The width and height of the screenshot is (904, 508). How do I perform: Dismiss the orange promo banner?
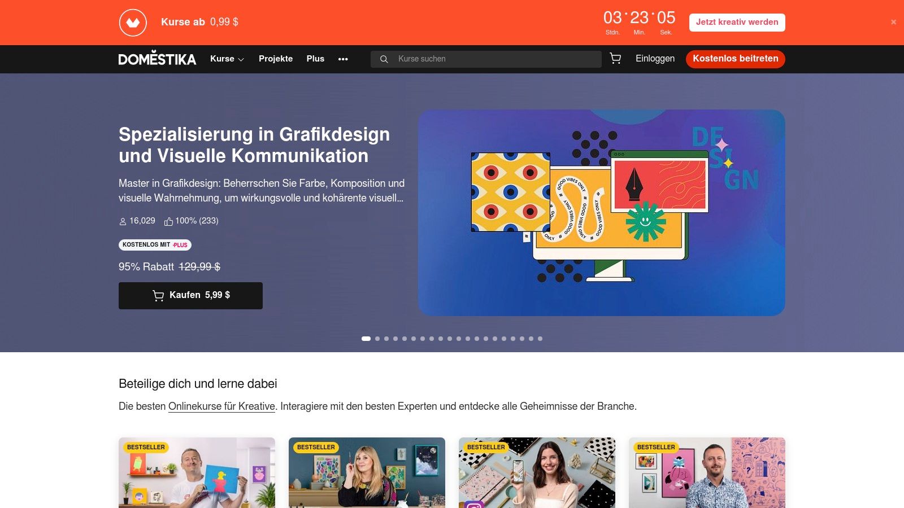click(893, 22)
